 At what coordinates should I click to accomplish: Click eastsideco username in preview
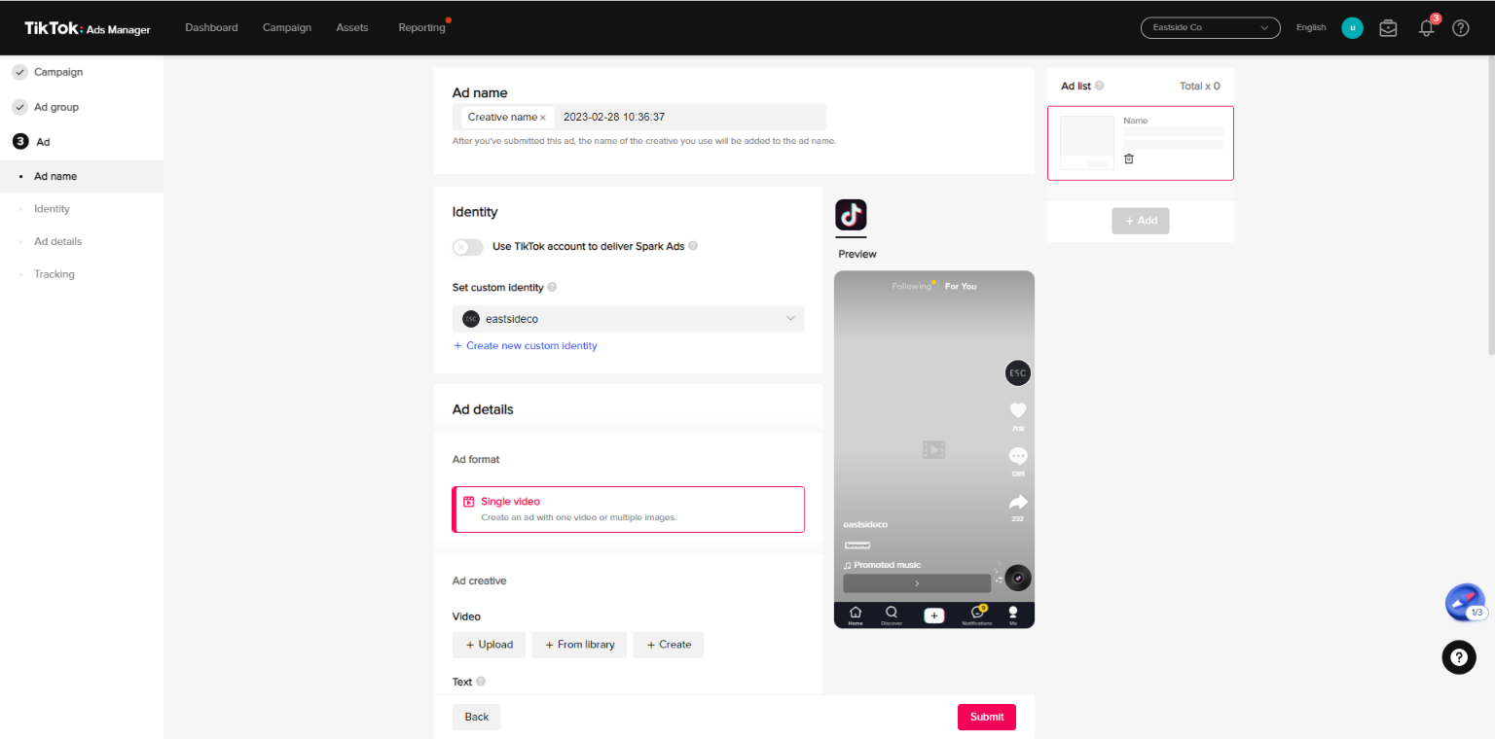click(x=865, y=525)
